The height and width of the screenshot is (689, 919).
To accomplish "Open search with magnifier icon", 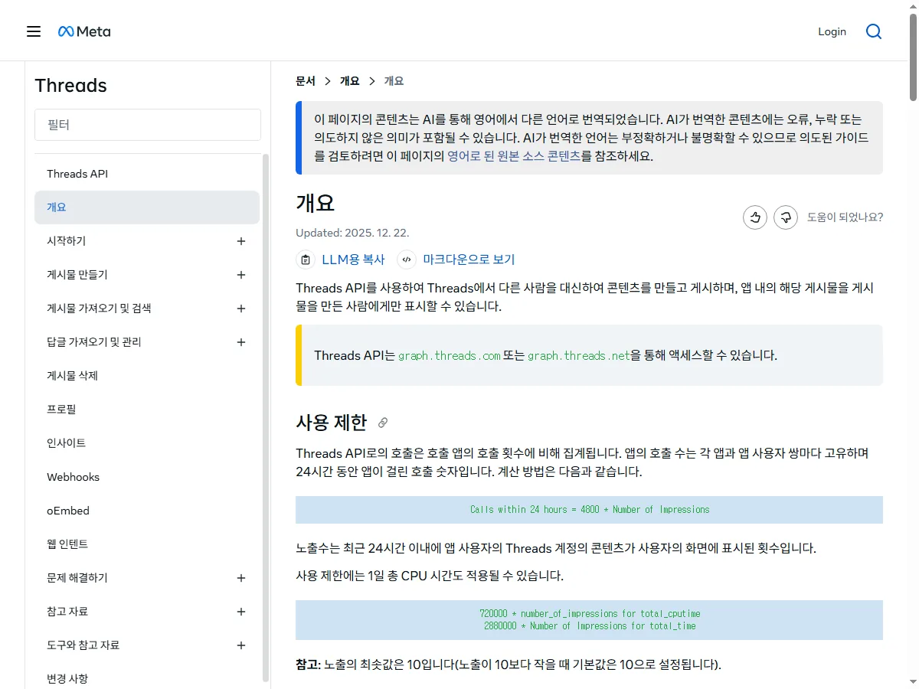I will [874, 31].
